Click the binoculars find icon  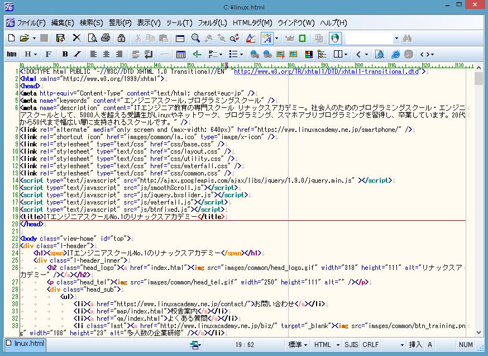[408, 38]
